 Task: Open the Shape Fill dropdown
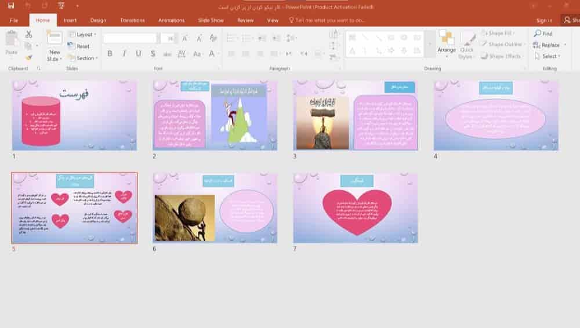498,33
